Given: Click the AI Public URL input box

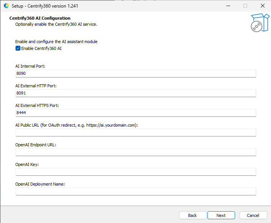Looking at the screenshot, I should coord(135,133).
